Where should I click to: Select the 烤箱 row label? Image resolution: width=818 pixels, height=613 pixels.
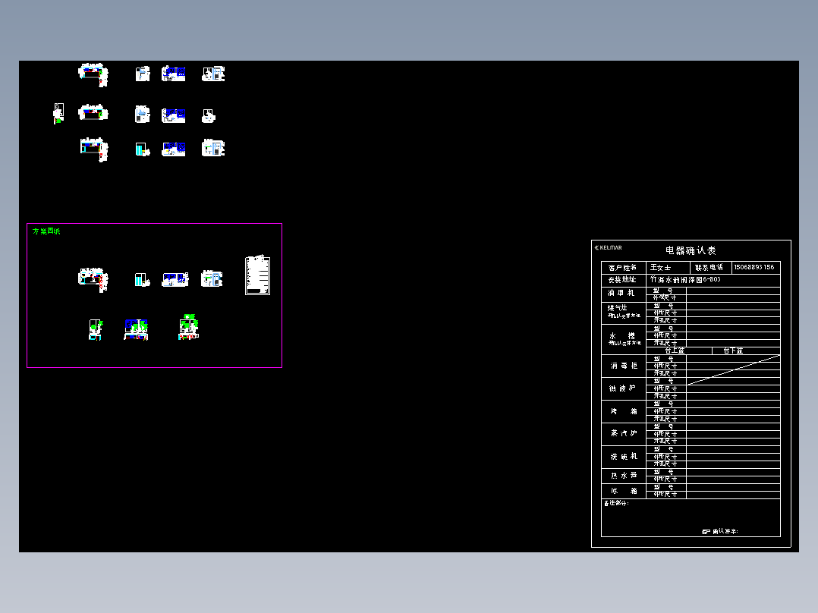coord(624,411)
